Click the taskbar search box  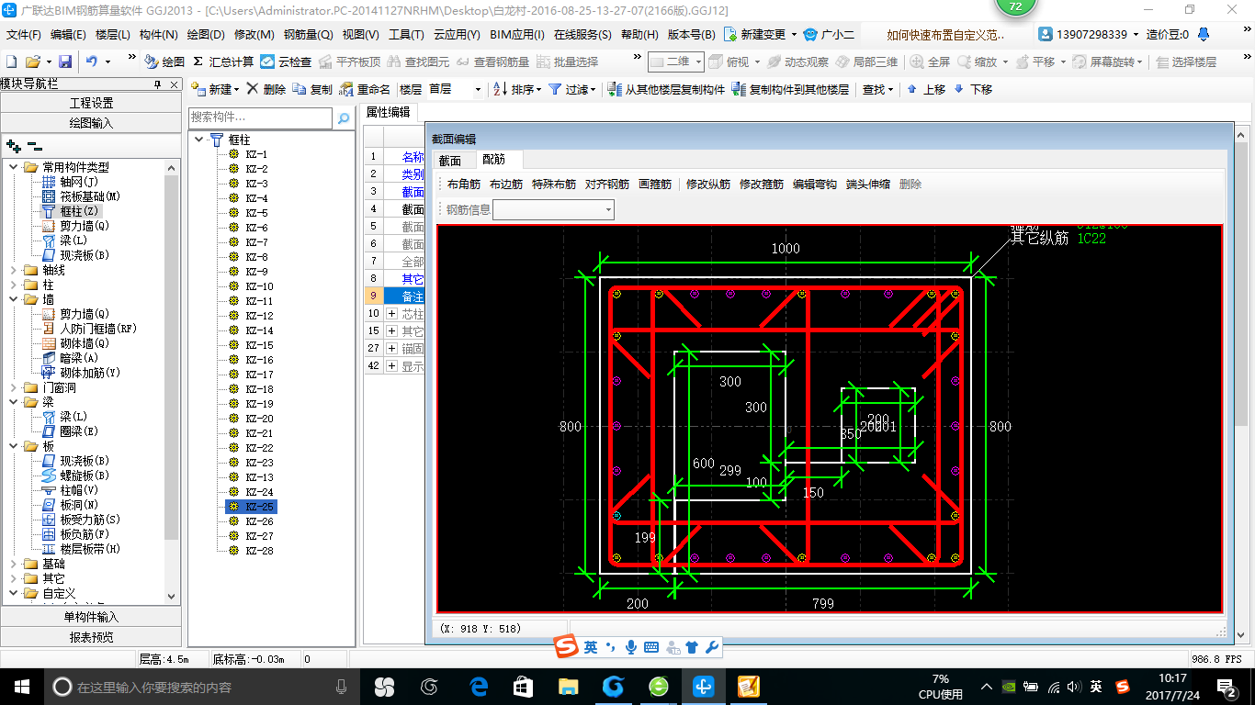pos(201,687)
